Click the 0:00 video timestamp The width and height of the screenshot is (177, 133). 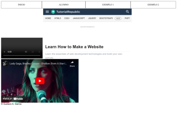click(10, 52)
